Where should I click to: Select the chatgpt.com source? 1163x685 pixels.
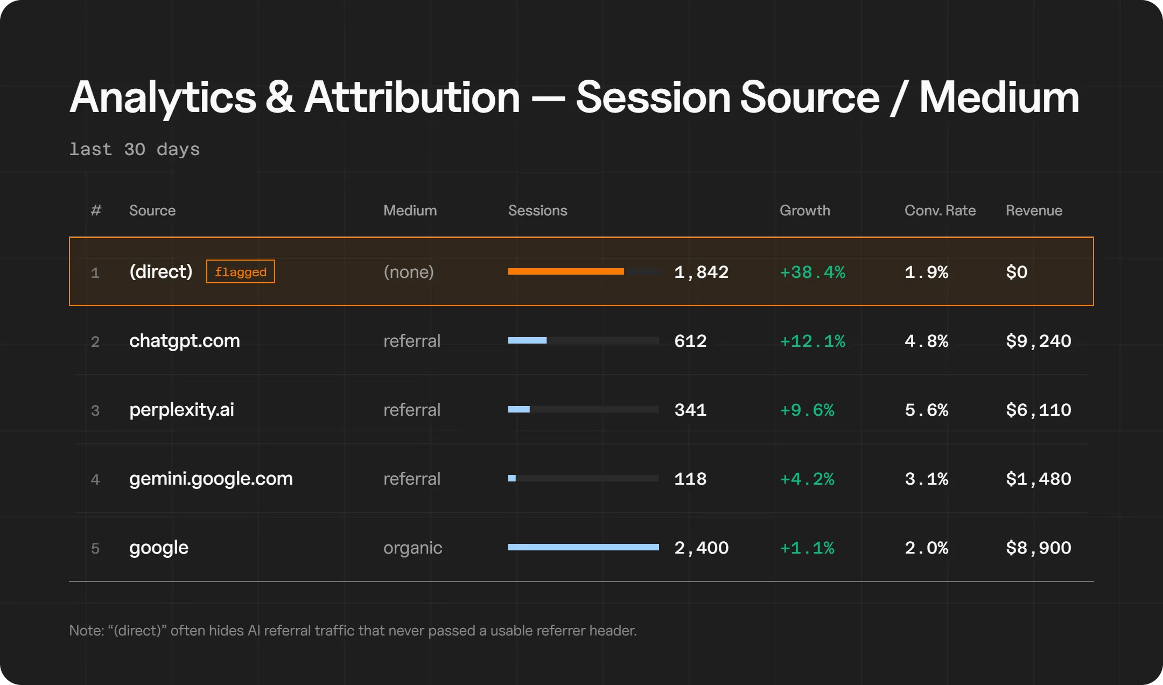click(185, 341)
